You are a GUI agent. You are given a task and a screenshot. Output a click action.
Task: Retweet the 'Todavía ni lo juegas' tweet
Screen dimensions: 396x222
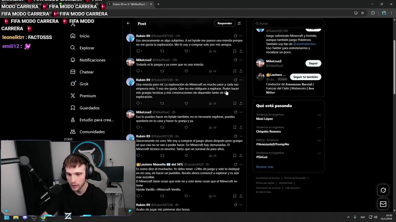tap(162, 71)
